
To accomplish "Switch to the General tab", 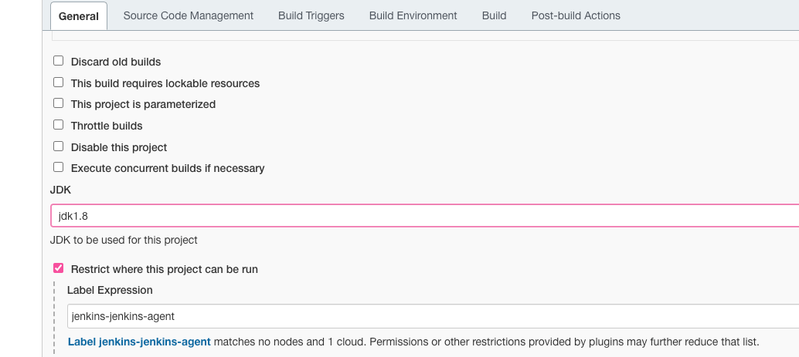I will 79,16.
